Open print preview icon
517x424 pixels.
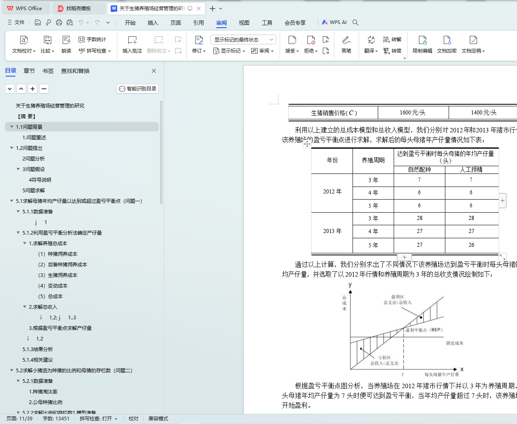[x=70, y=22]
